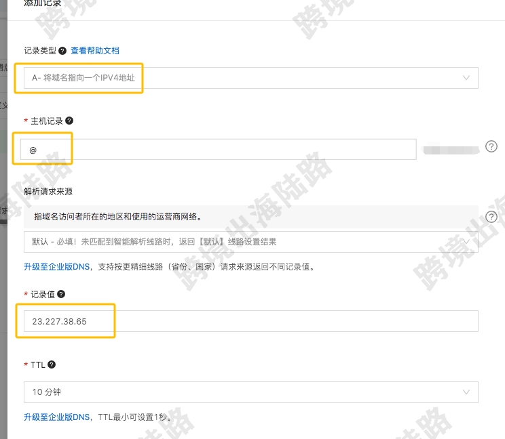Screen dimensions: 505x439
Task: Click the 指域名访问者所在的地区和使用的运营商网络 description text
Action: coord(118,217)
